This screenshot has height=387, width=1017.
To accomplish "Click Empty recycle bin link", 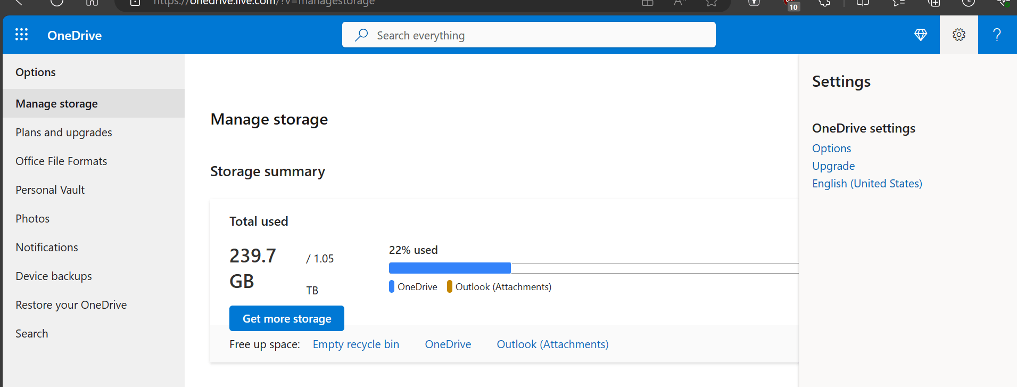I will (x=356, y=344).
